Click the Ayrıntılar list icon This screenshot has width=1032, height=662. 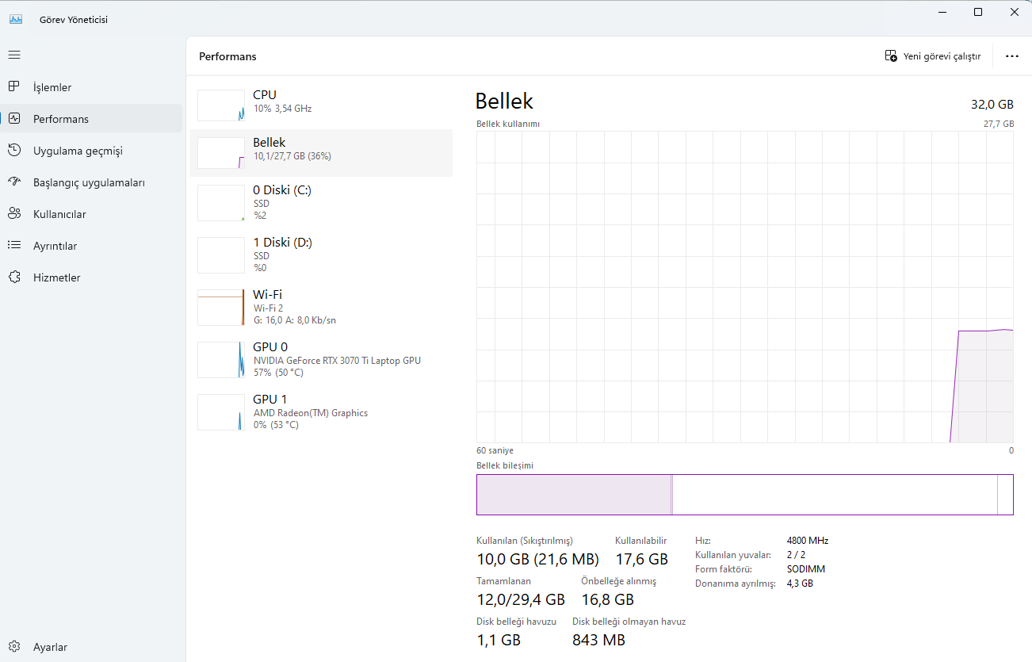coord(14,246)
